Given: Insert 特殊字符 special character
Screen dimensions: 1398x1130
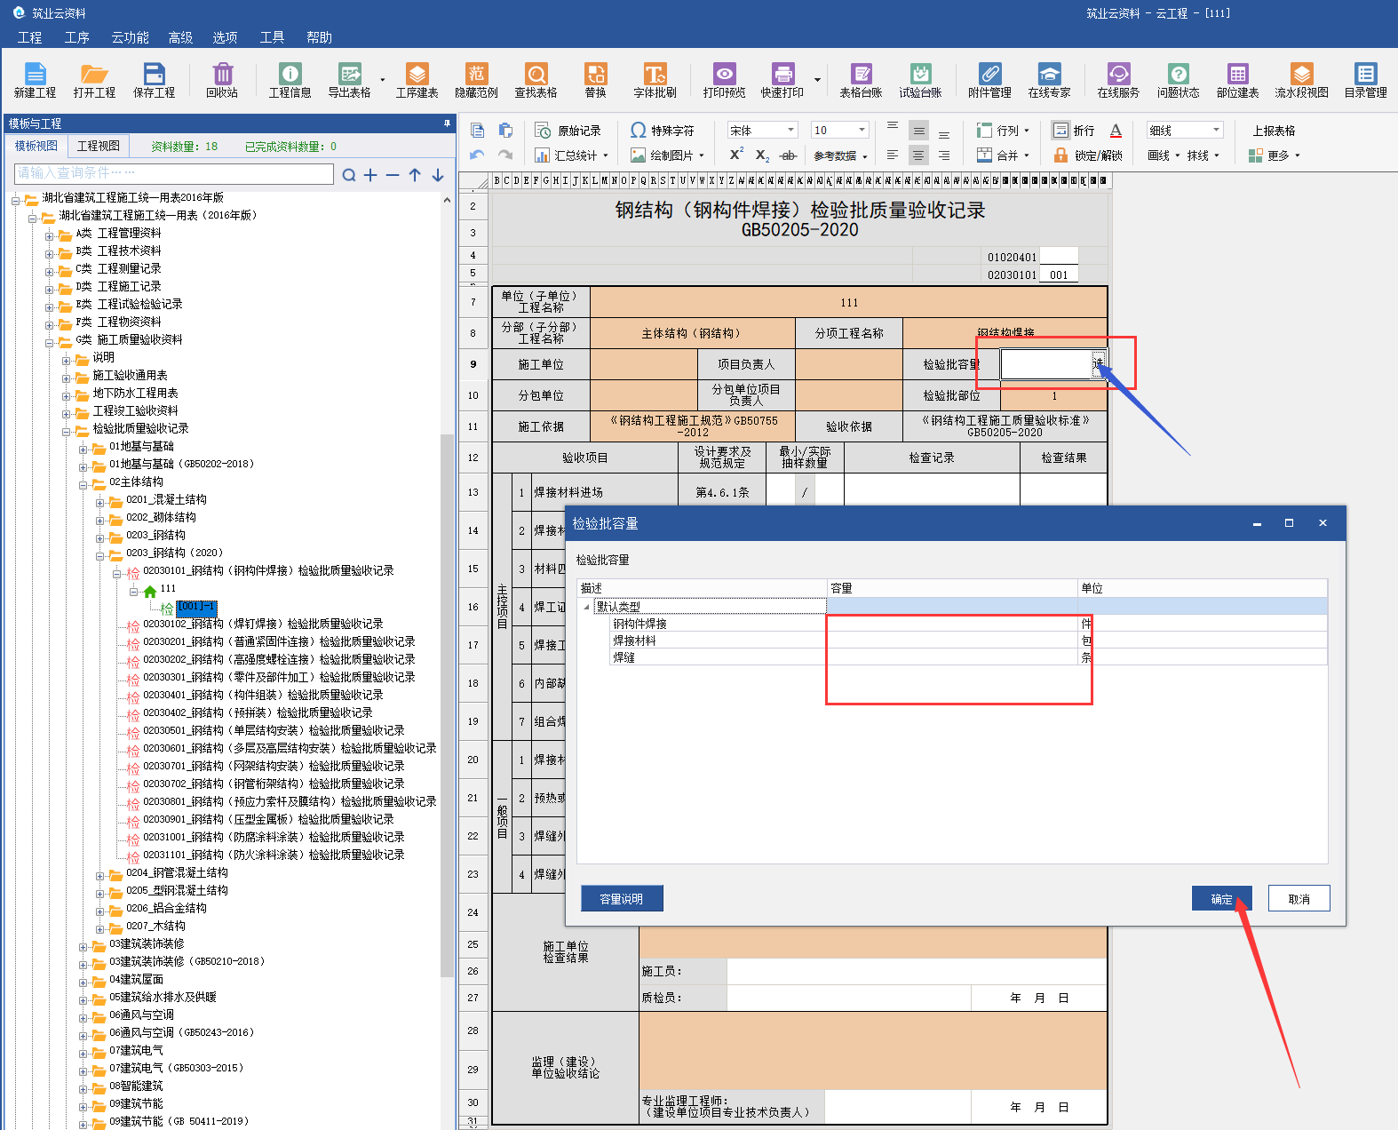Looking at the screenshot, I should pyautogui.click(x=663, y=131).
